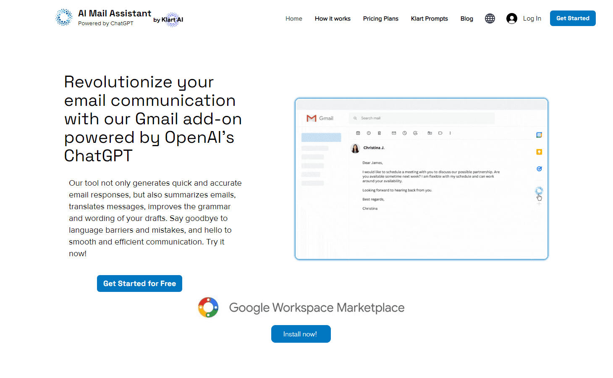
Task: Click the move to folder icon in demo
Action: pyautogui.click(x=430, y=133)
